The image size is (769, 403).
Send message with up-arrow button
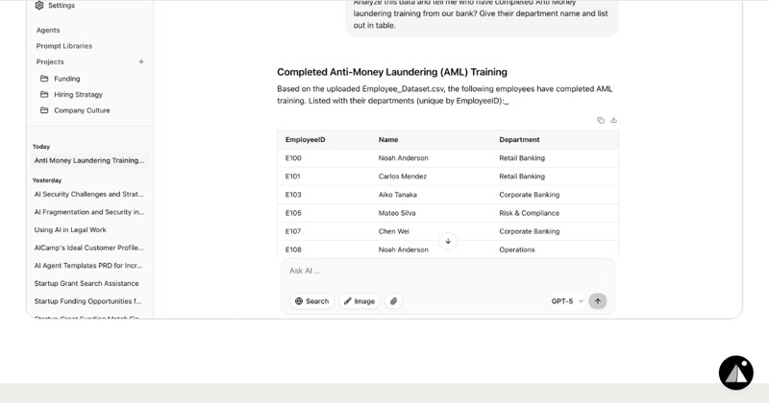pos(597,301)
